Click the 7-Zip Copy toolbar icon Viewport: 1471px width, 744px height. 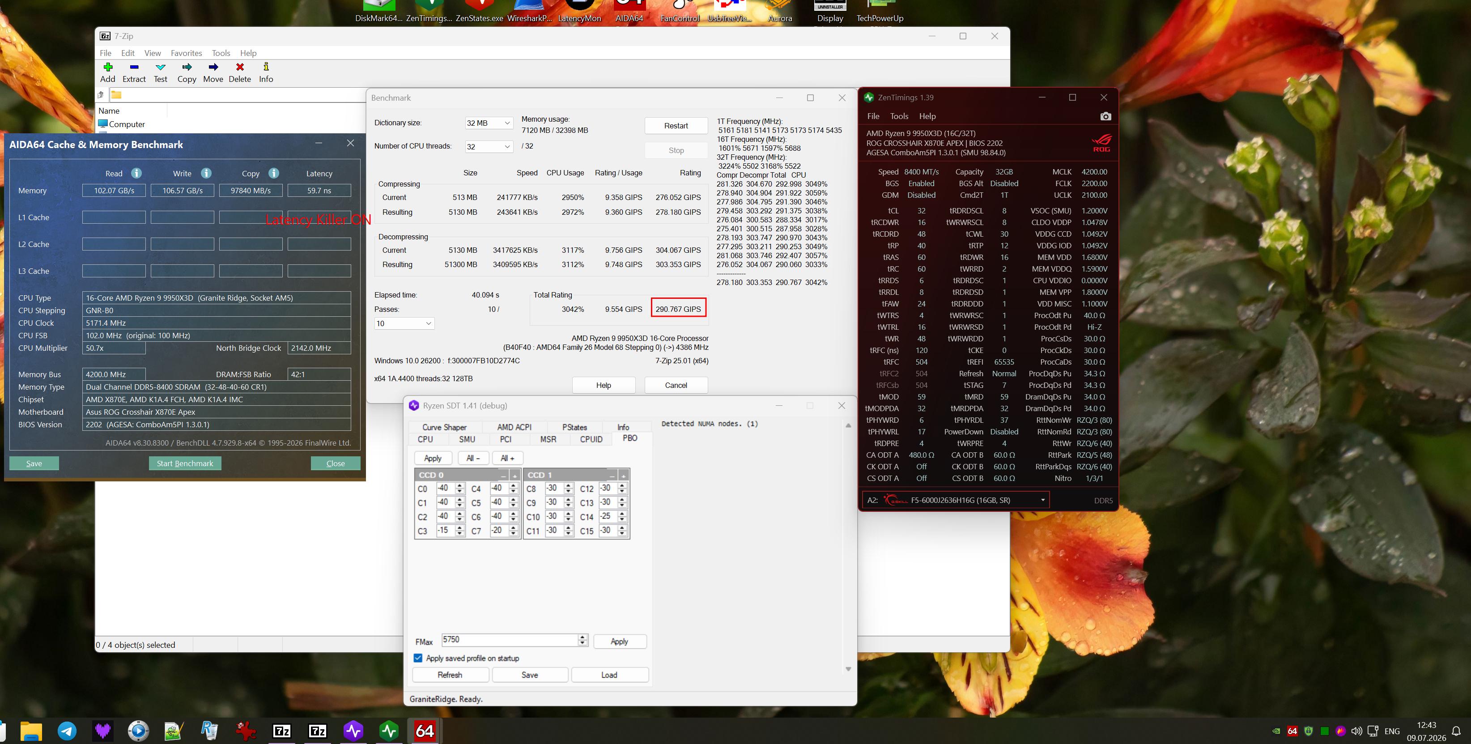[x=187, y=68]
